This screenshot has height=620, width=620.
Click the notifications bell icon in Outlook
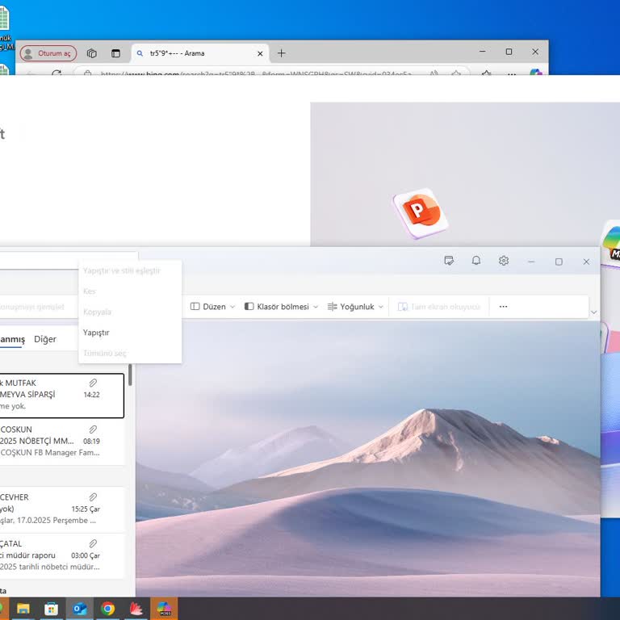pyautogui.click(x=476, y=261)
